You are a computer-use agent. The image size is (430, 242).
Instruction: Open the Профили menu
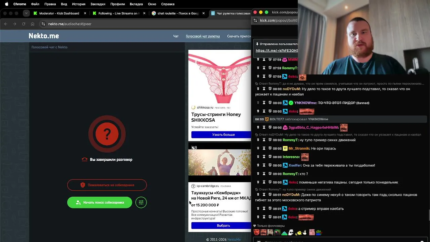click(x=118, y=4)
